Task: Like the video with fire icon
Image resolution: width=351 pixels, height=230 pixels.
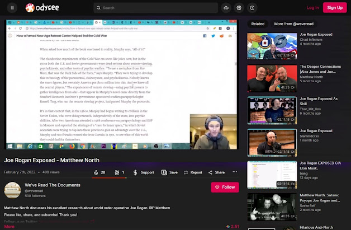Action: click(x=99, y=172)
